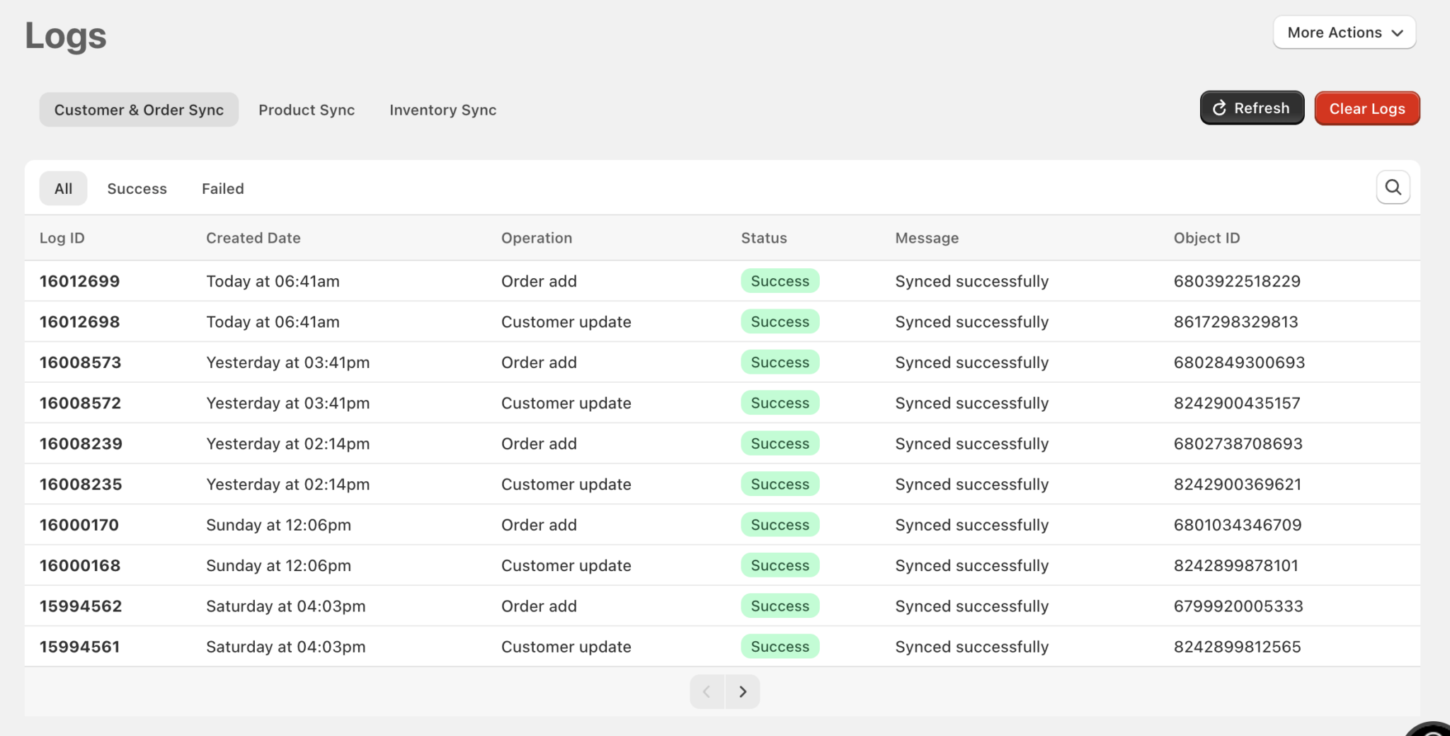Click Success badge in row 16000170

pyautogui.click(x=780, y=524)
